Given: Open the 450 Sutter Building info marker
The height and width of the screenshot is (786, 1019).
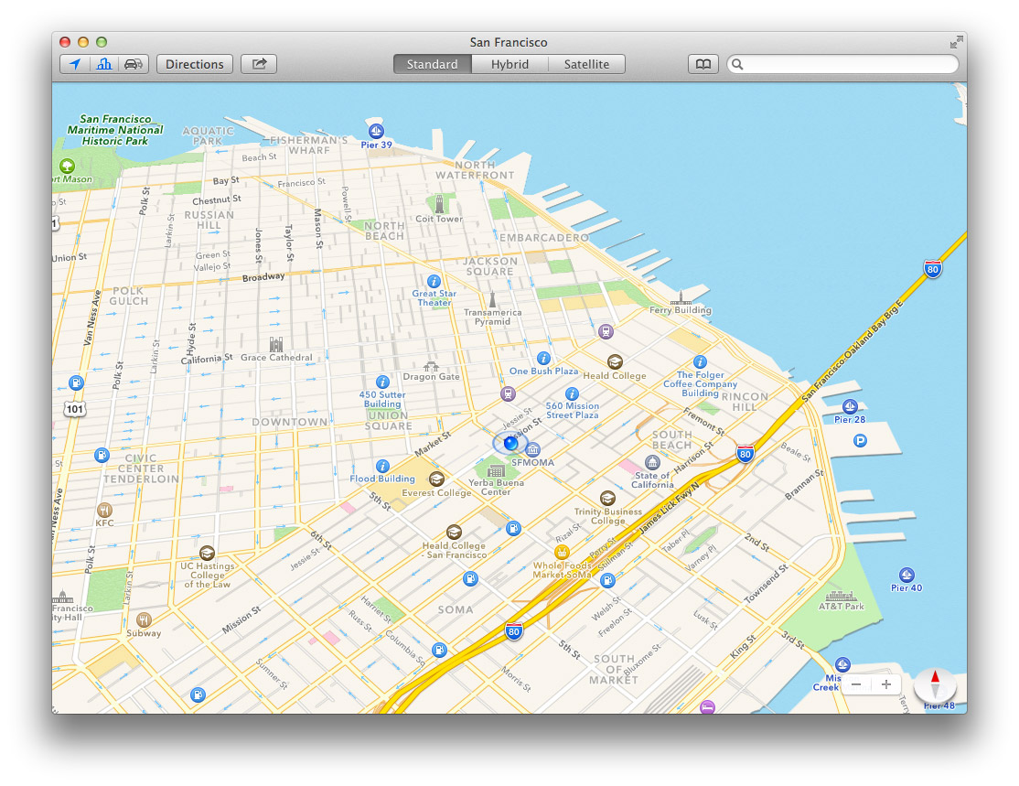Looking at the screenshot, I should pyautogui.click(x=382, y=382).
